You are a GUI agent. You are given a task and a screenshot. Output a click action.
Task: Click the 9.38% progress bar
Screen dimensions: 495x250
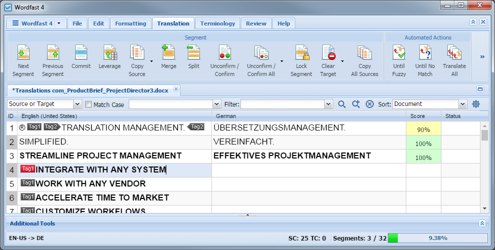point(437,238)
